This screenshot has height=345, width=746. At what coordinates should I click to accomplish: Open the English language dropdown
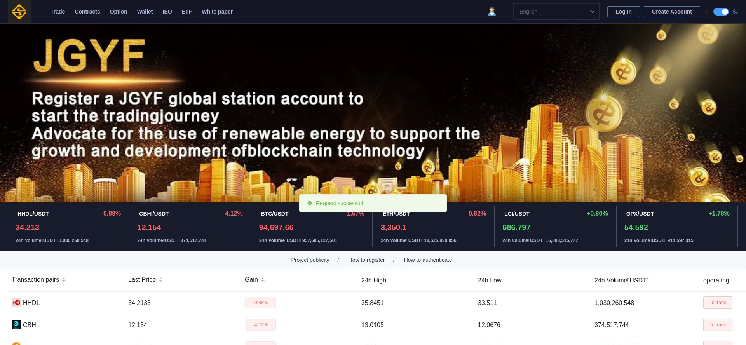[556, 12]
